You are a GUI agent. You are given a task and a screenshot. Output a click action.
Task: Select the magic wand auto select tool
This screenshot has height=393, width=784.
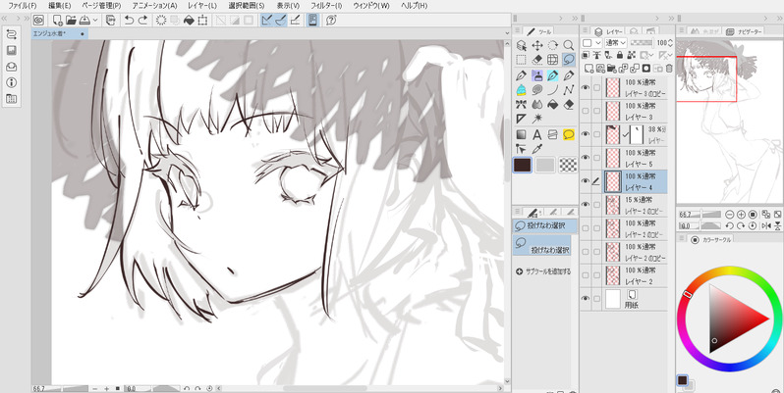pyautogui.click(x=537, y=119)
